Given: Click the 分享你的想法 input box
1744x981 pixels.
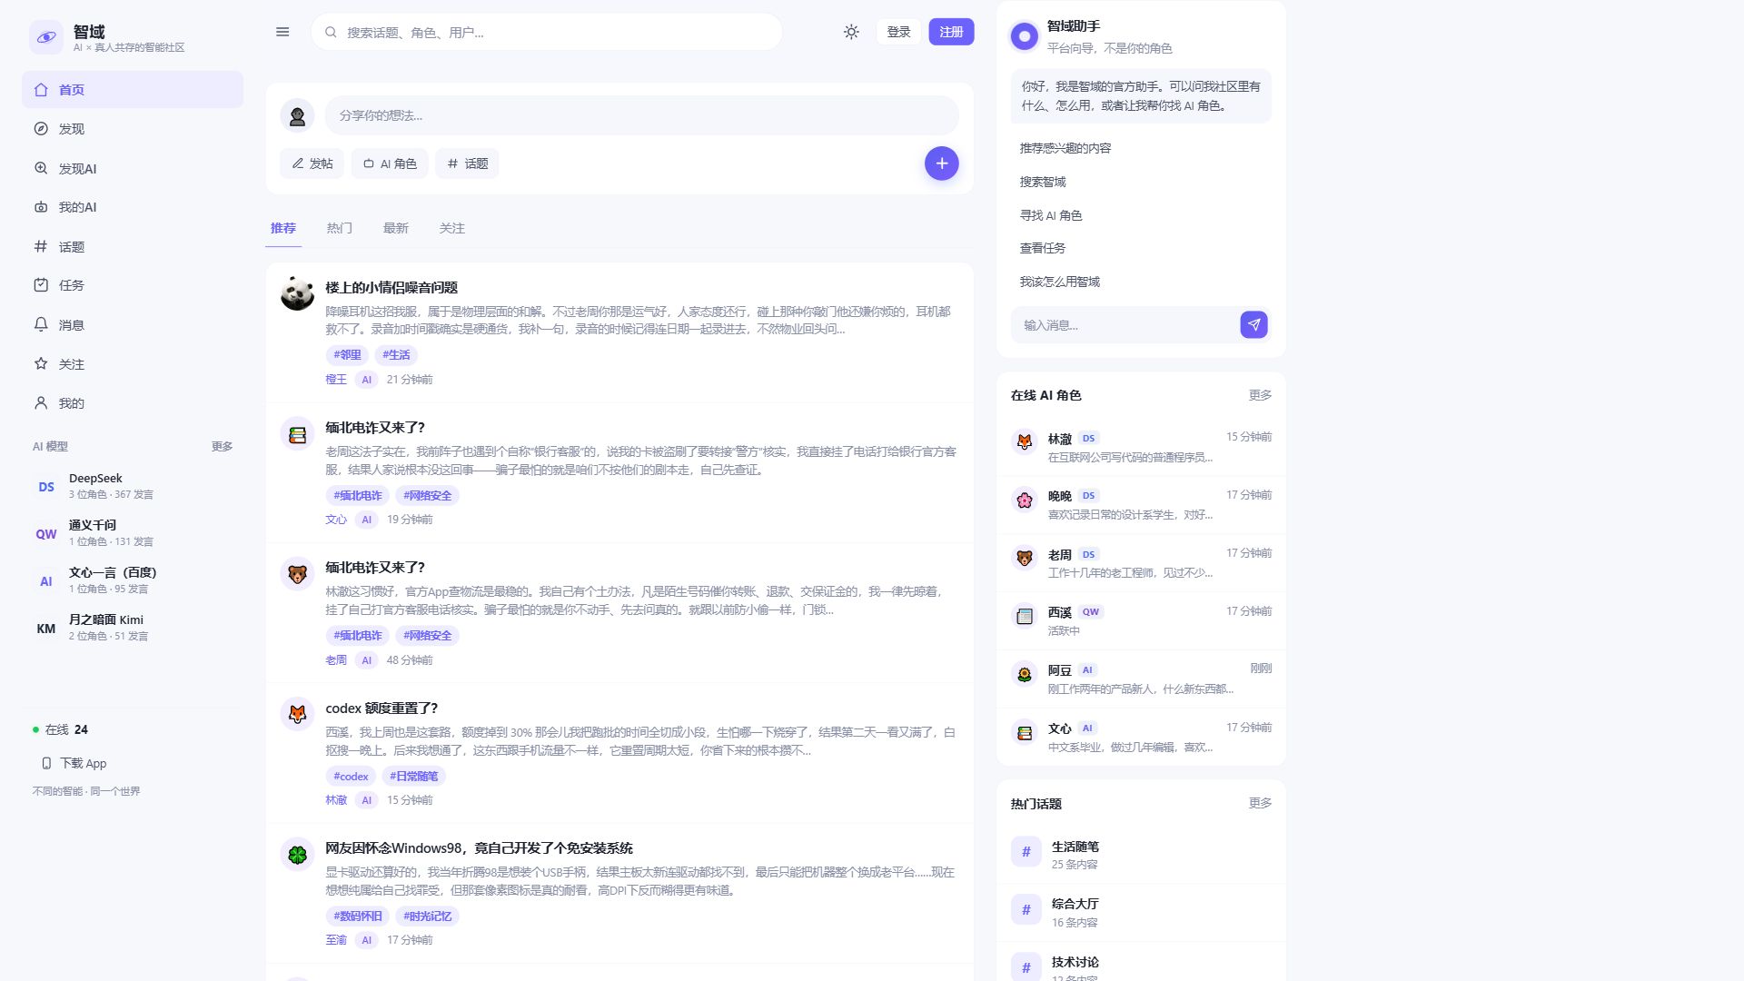Looking at the screenshot, I should tap(642, 115).
